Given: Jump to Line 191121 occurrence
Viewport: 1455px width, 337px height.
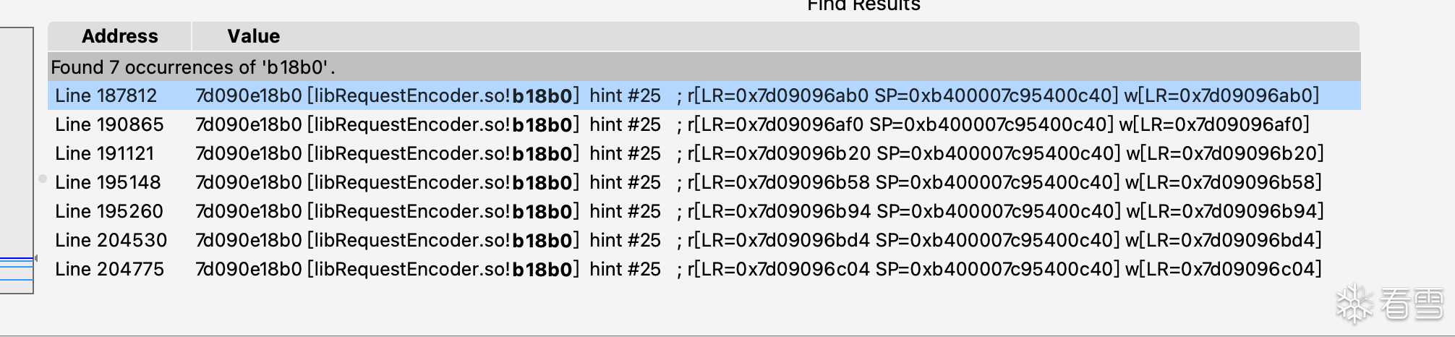Looking at the screenshot, I should (104, 153).
